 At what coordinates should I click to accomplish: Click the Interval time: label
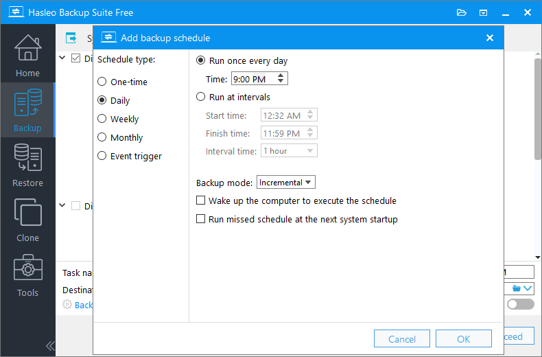[x=231, y=151]
